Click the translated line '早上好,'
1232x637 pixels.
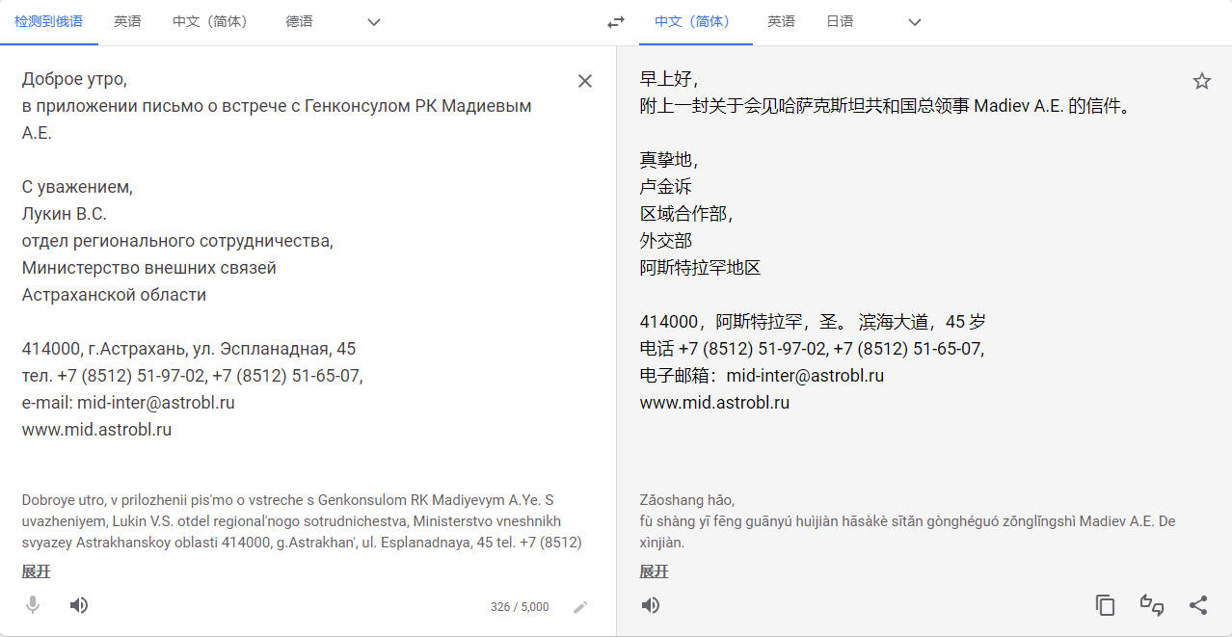(668, 79)
